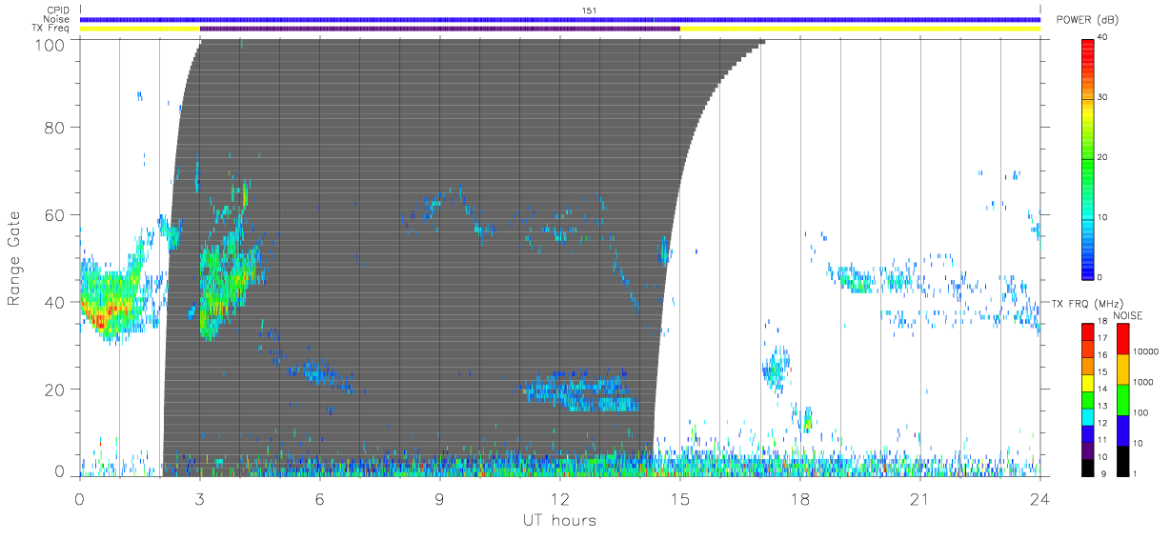The height and width of the screenshot is (540, 1170).
Task: Click the 20 tick on the POWER scale
Action: 1103,157
